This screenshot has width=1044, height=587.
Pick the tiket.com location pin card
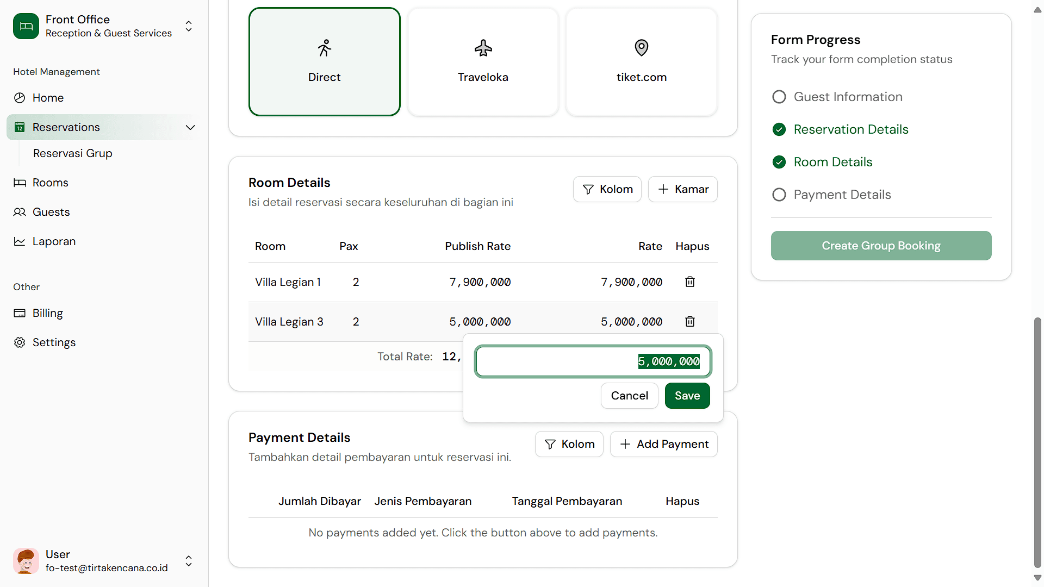click(x=642, y=61)
